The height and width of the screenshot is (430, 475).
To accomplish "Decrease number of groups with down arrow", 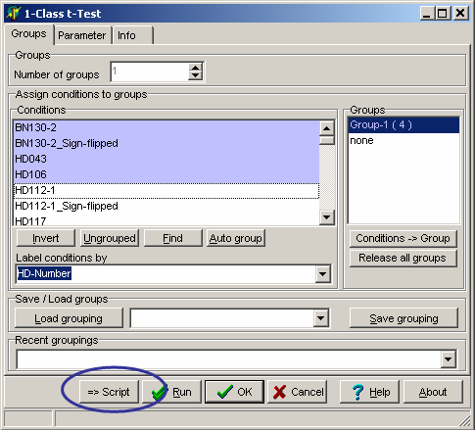I will [195, 76].
